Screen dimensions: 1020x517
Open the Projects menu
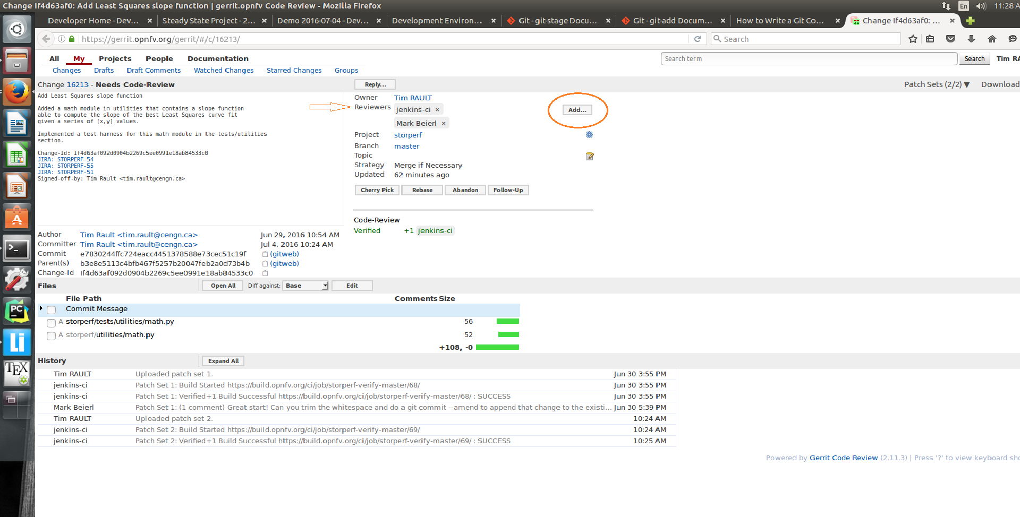[115, 58]
